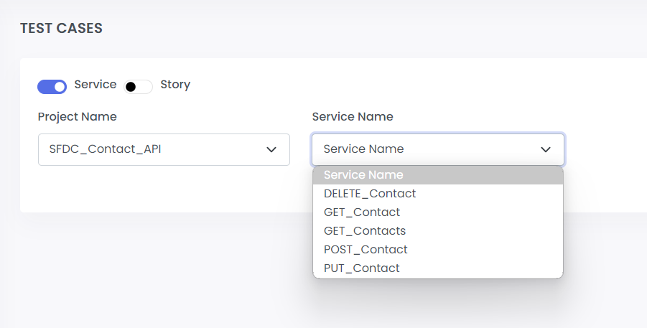Click the Service label beside the blue toggle
The width and height of the screenshot is (647, 328).
96,85
